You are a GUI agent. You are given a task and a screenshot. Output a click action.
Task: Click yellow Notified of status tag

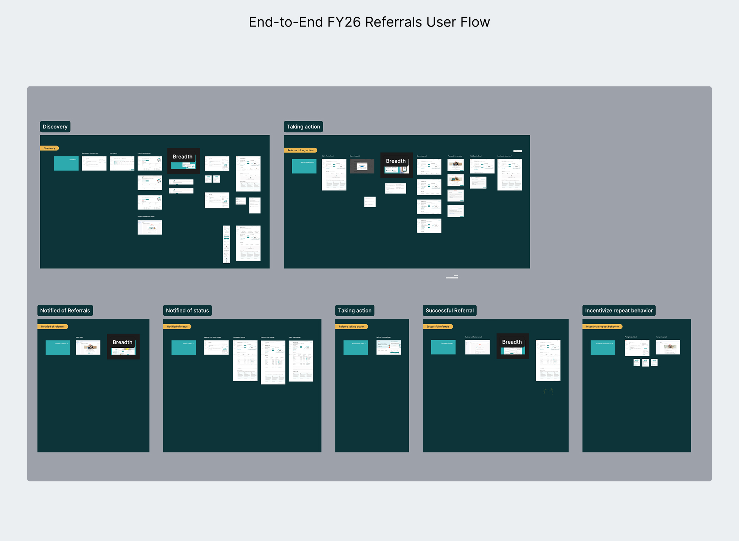[x=177, y=327]
